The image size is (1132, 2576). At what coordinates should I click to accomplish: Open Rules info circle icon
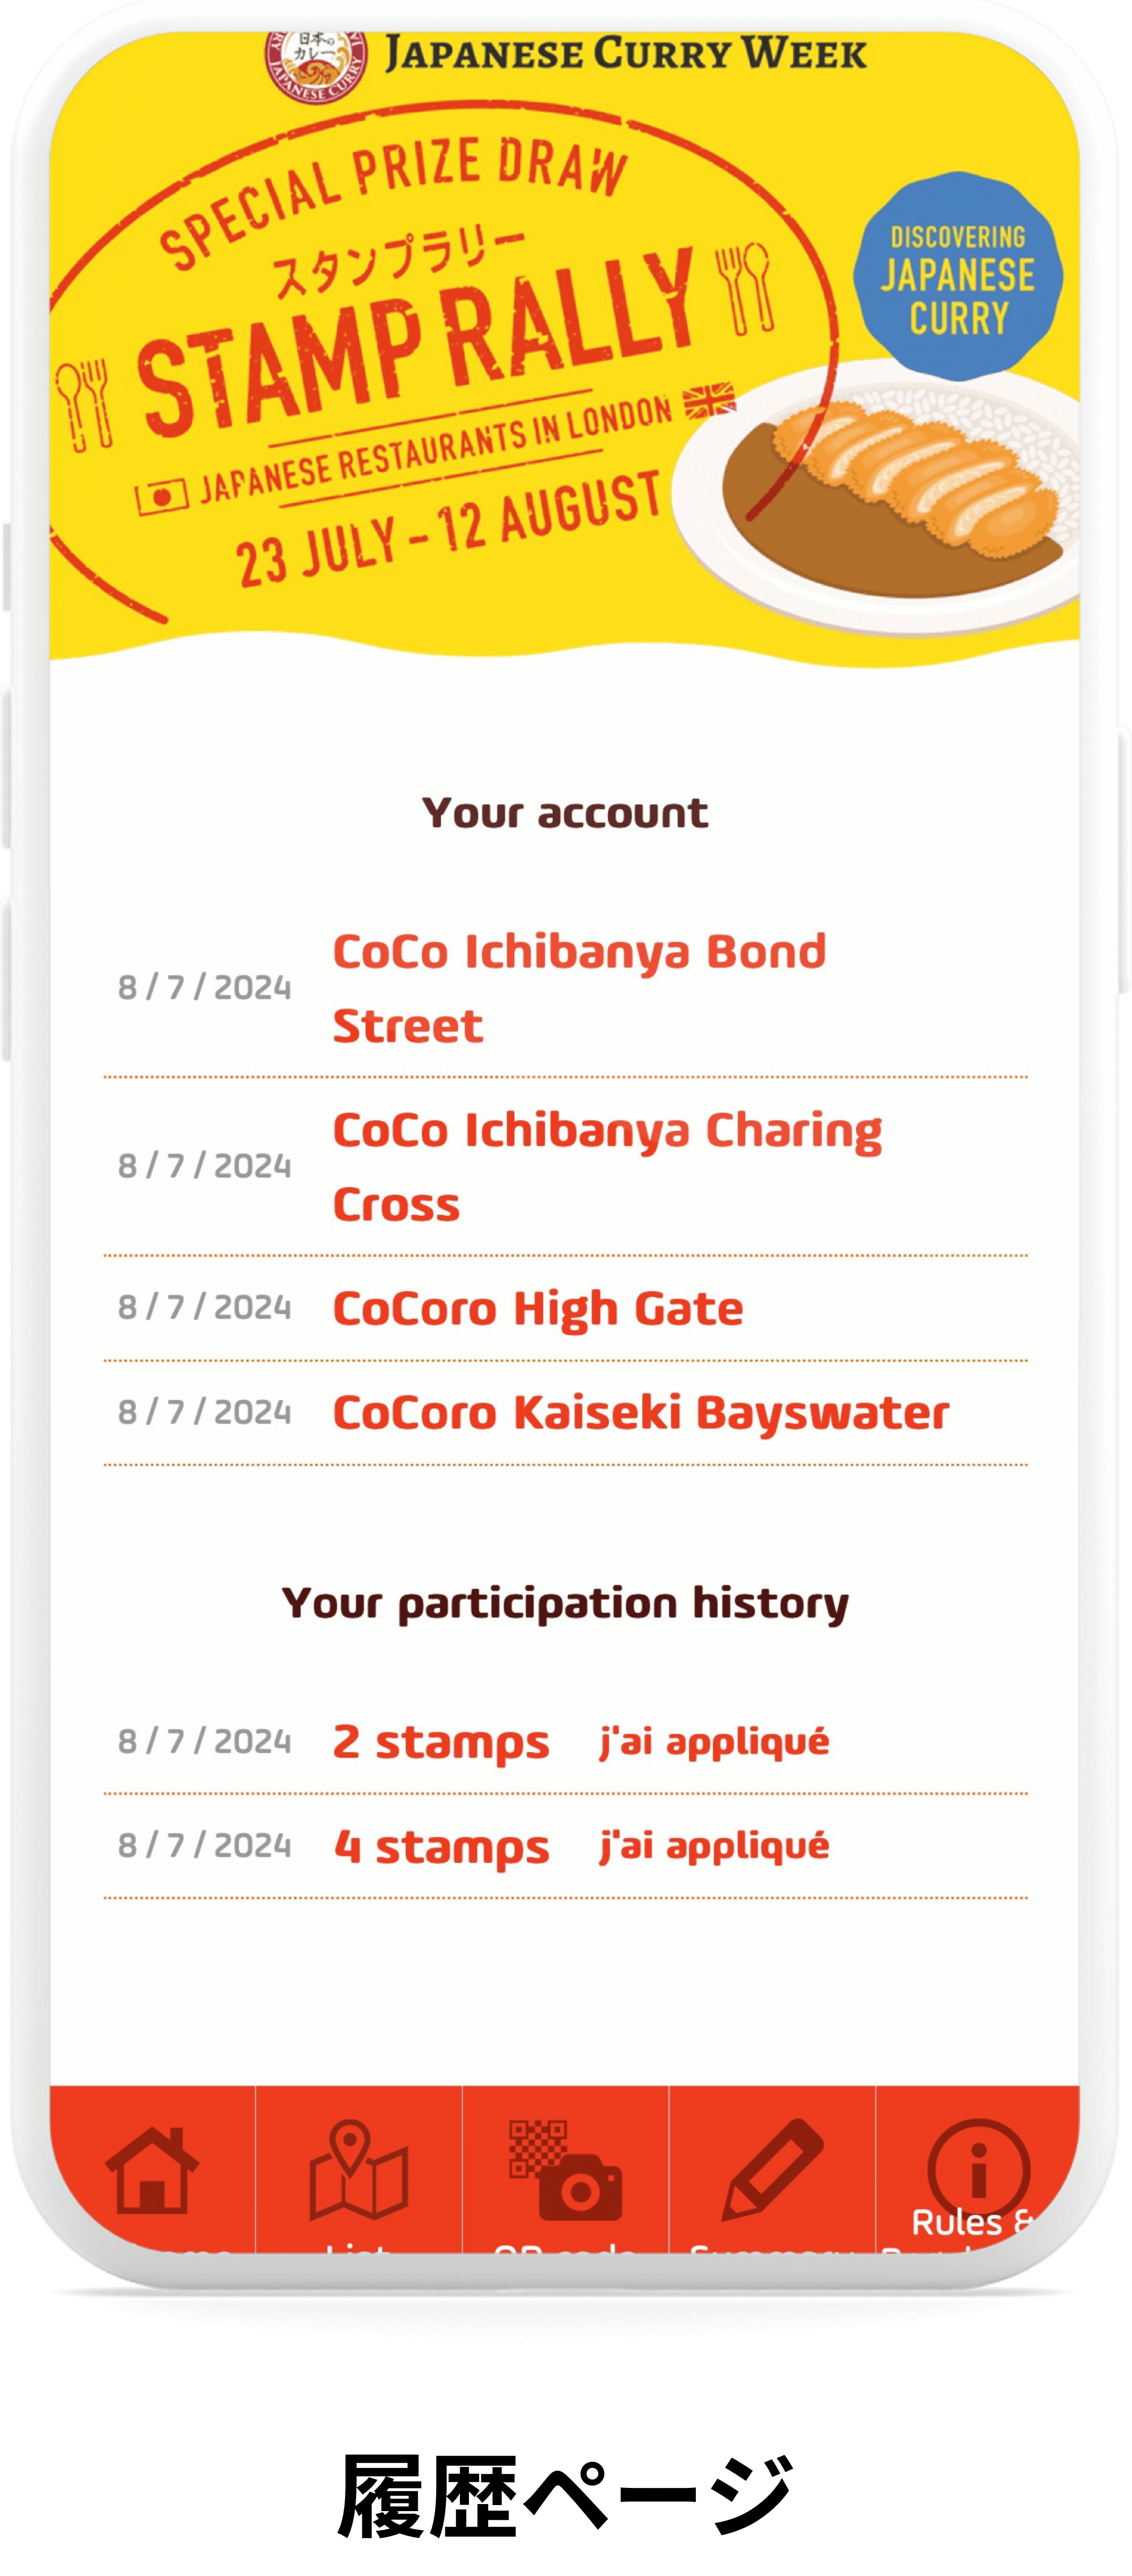[x=978, y=2168]
